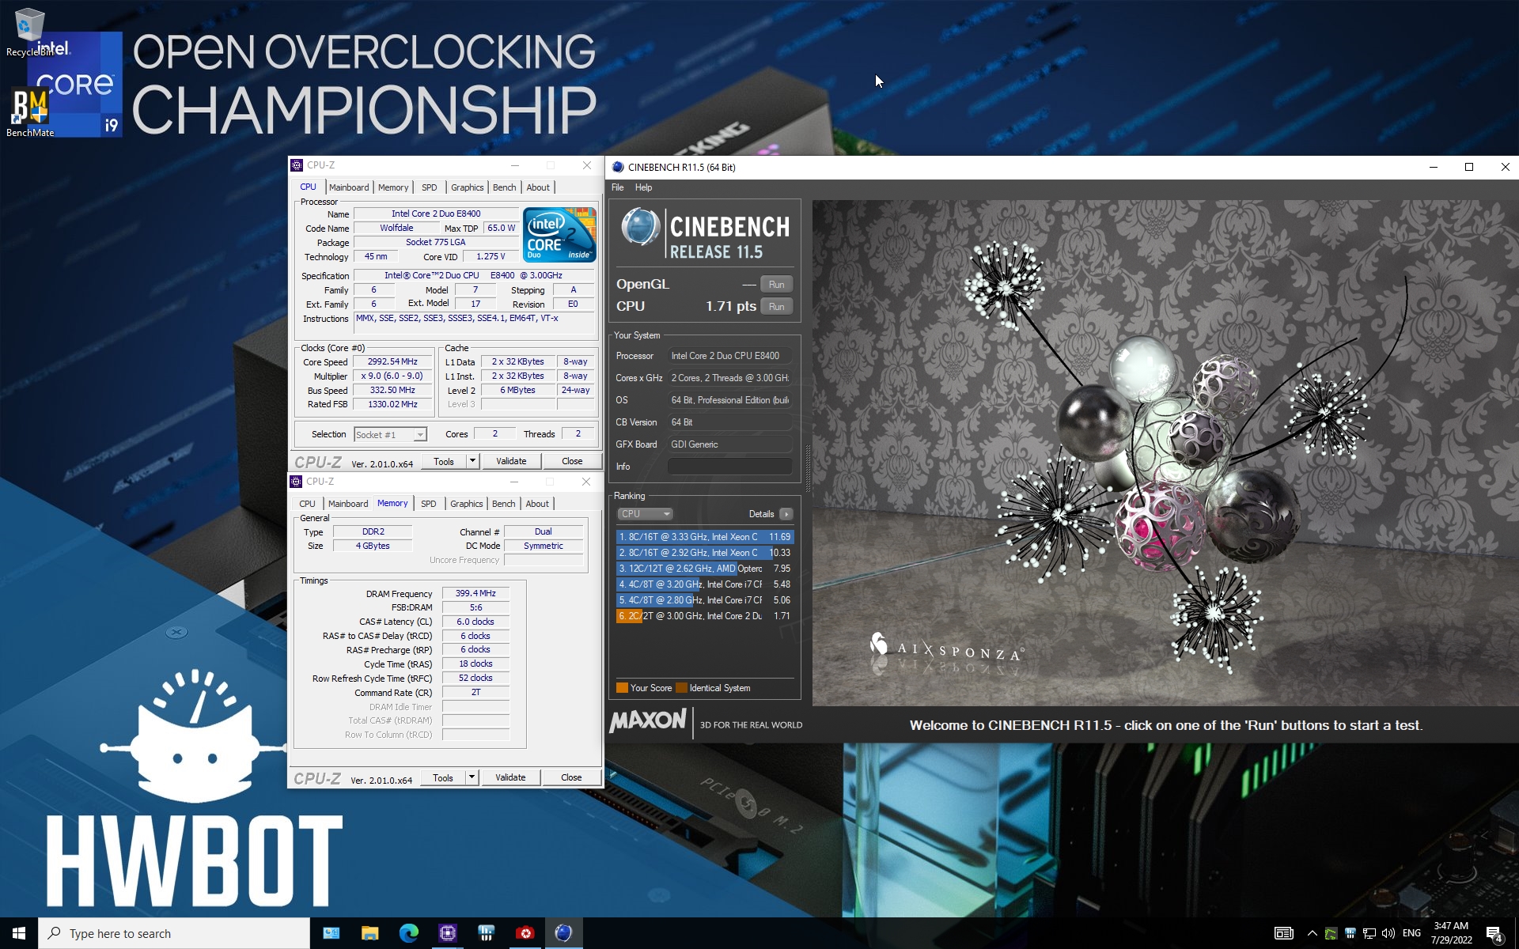Click Close button in upper CPU-Z
The width and height of the screenshot is (1519, 949).
click(572, 461)
